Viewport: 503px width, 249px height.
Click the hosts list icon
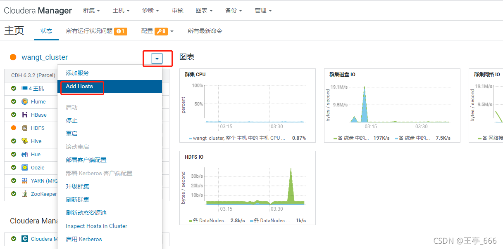click(x=24, y=88)
